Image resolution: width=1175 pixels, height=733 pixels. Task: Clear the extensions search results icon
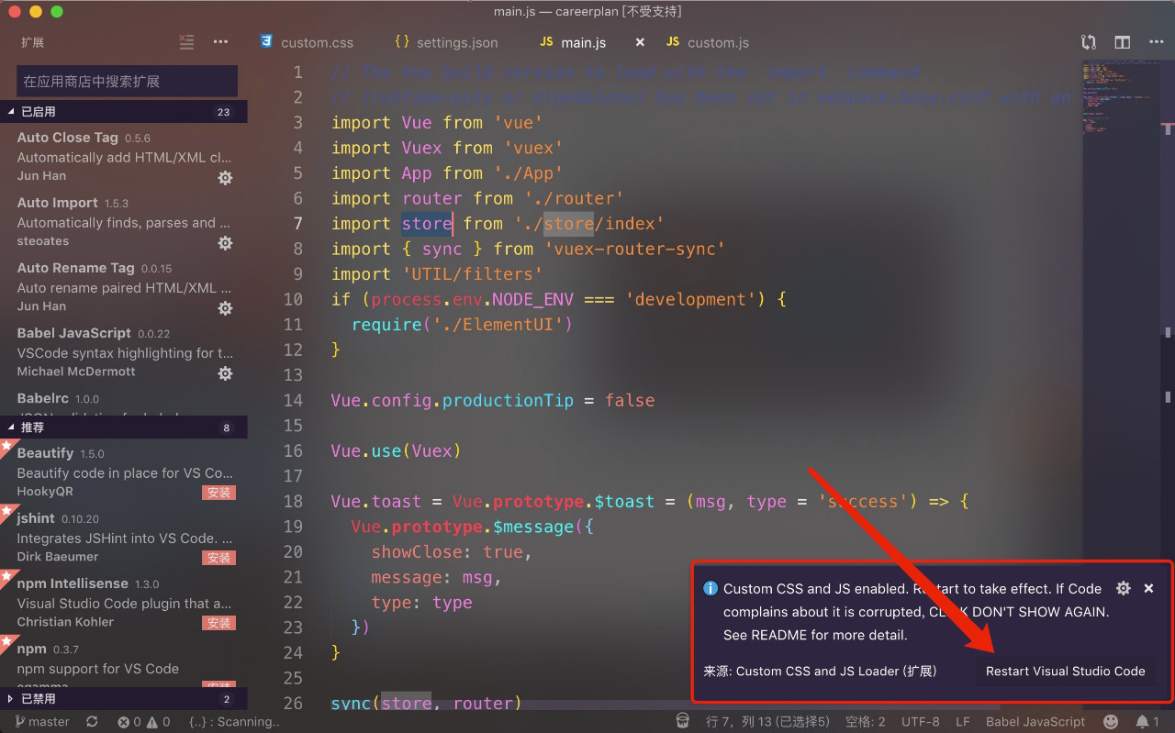coord(186,41)
